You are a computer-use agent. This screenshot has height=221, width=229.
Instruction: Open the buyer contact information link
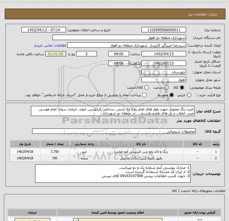[x=50, y=45]
